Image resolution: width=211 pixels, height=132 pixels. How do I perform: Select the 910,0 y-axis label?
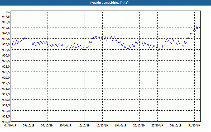coord(6,100)
